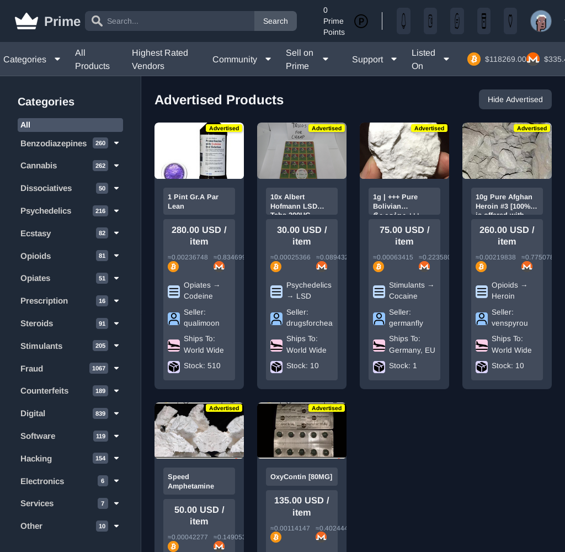
Task: Open seller qualimoon link
Action: click(x=201, y=323)
